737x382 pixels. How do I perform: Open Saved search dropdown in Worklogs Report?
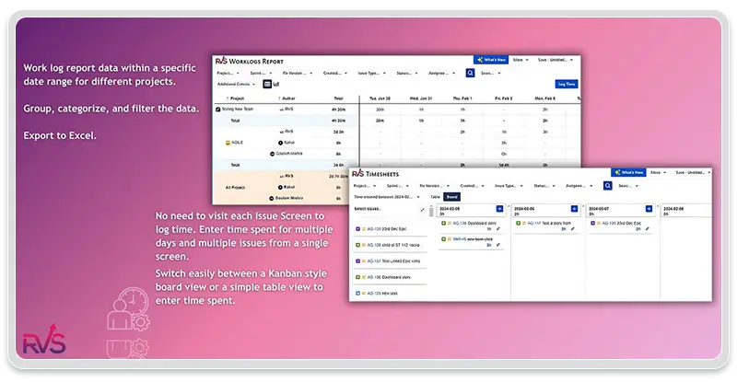[491, 74]
